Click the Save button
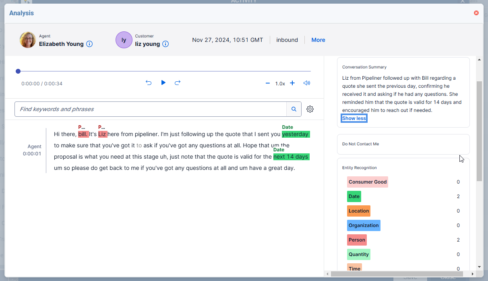 409,278
